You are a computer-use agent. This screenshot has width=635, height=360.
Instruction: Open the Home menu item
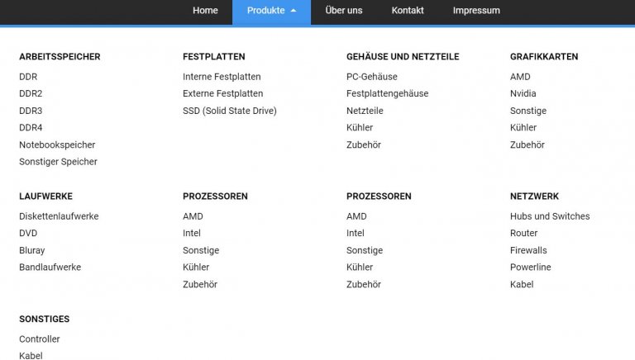point(205,11)
